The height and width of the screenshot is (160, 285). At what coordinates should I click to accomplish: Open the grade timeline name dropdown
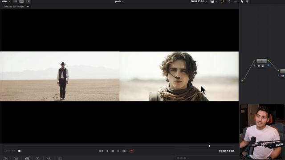coord(119,1)
